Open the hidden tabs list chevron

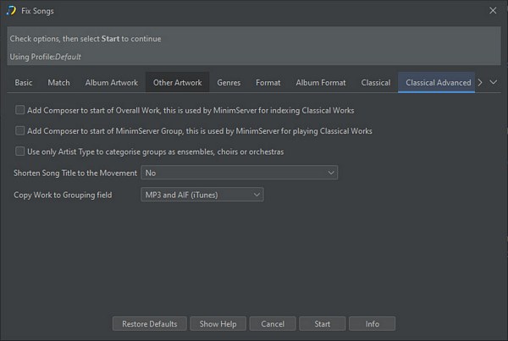click(x=494, y=83)
